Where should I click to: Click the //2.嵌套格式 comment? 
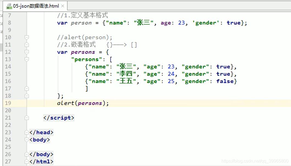(76, 45)
